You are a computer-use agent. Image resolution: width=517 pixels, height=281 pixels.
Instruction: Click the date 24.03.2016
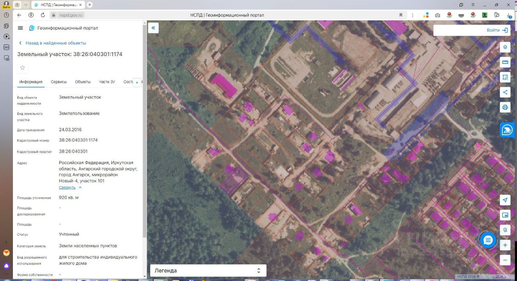coord(70,130)
